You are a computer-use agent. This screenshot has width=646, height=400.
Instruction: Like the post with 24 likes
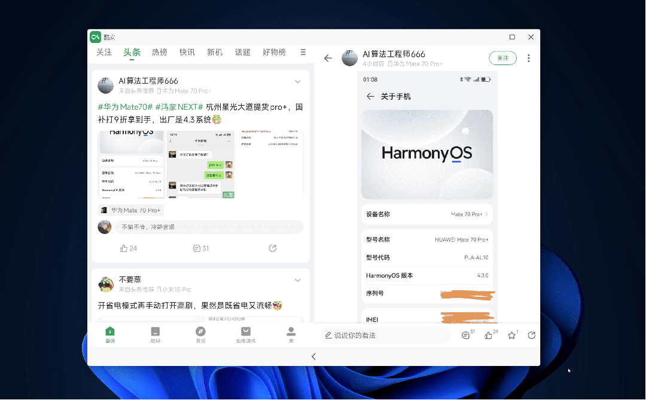pos(128,248)
